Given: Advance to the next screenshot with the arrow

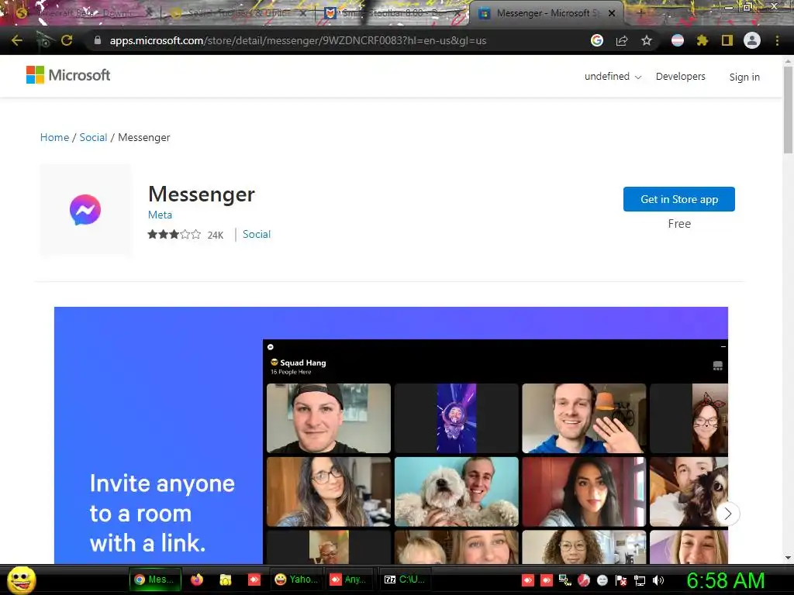Looking at the screenshot, I should click(727, 514).
